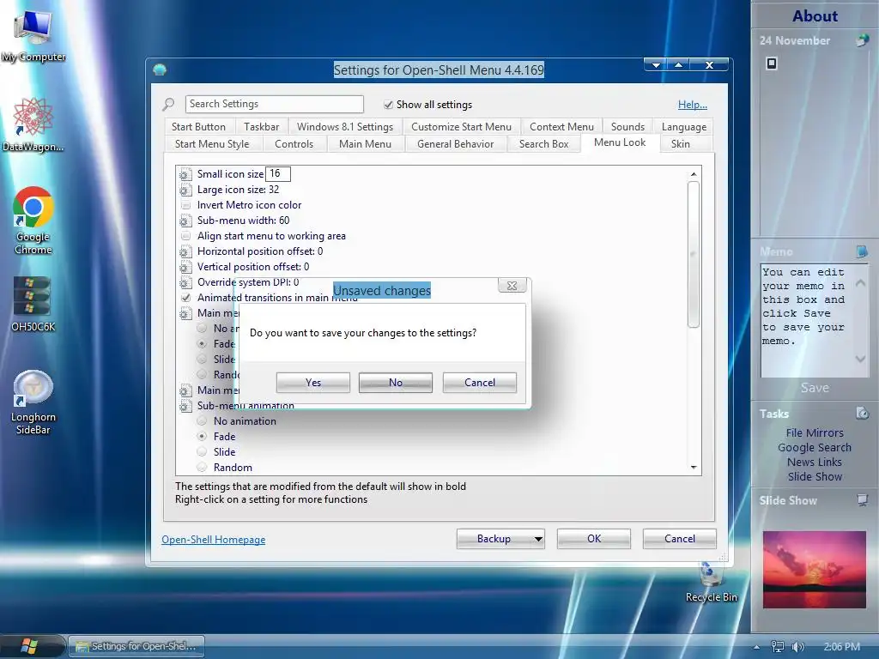Image resolution: width=879 pixels, height=659 pixels.
Task: Click the network tray icon
Action: 778,647
